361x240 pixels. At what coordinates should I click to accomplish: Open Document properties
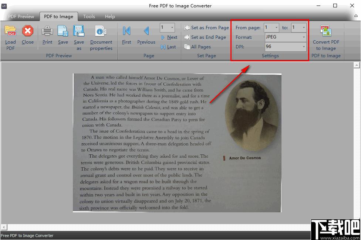click(x=101, y=38)
